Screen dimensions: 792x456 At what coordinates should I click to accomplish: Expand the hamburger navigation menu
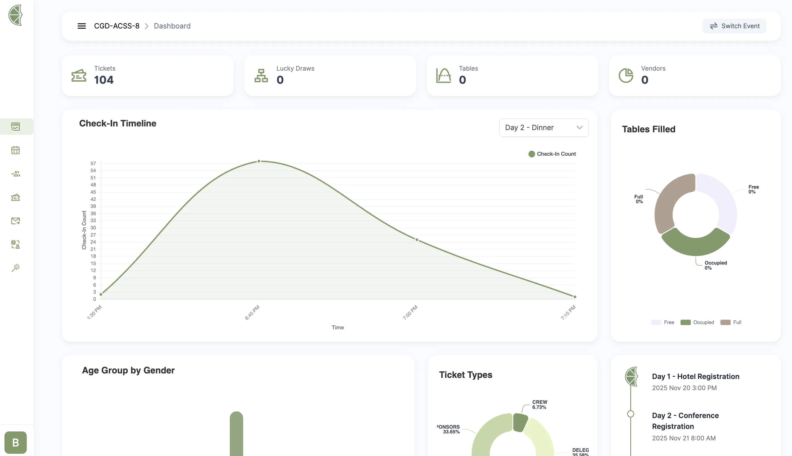point(81,26)
